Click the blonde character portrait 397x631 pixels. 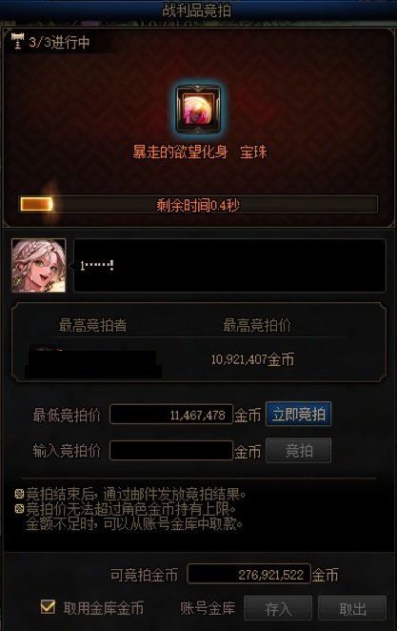[39, 265]
